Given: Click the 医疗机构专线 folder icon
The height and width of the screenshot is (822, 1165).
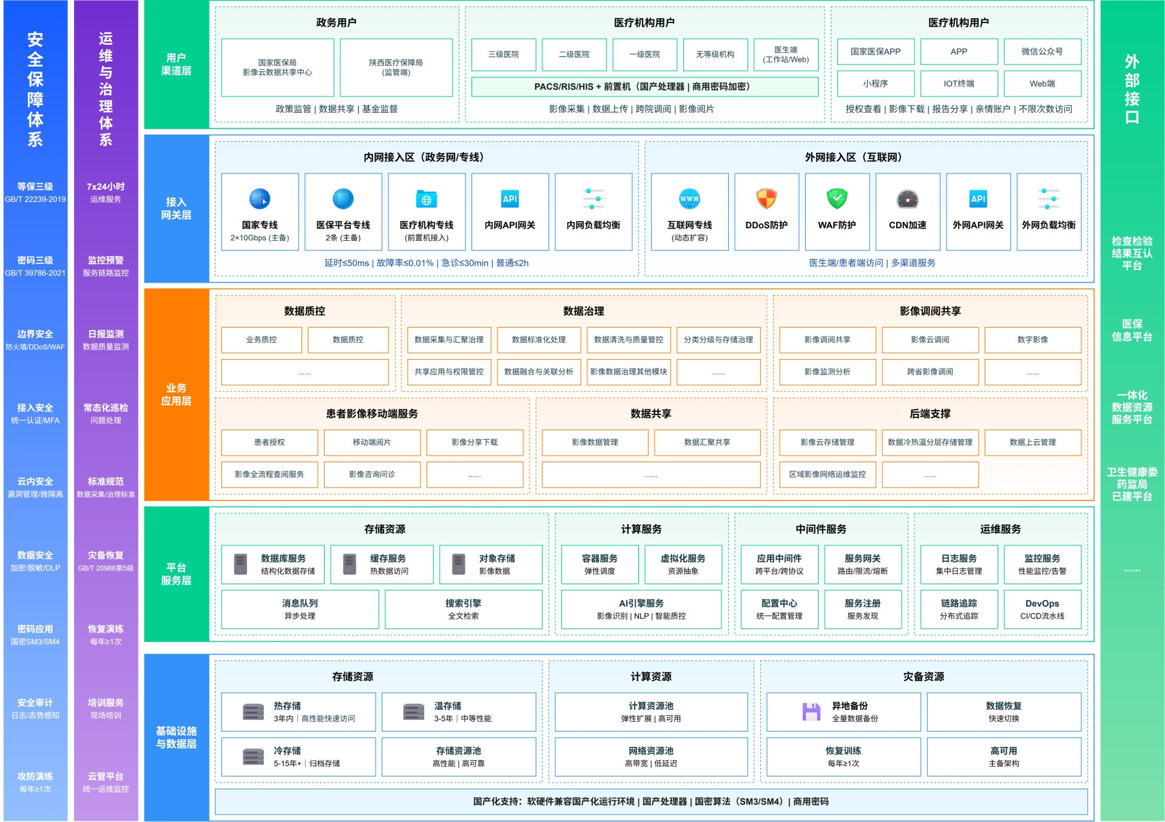Looking at the screenshot, I should (x=427, y=199).
